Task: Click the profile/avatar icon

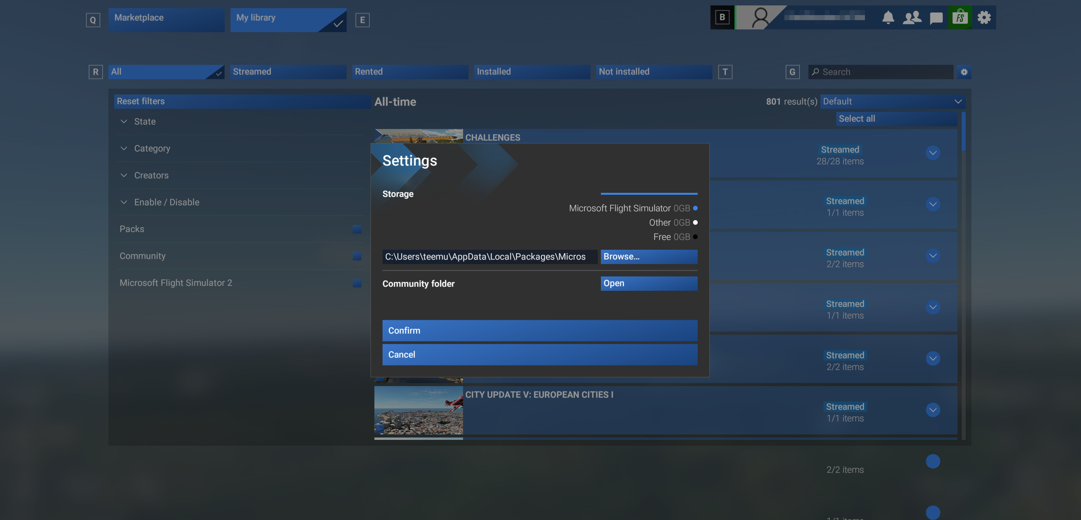Action: [757, 17]
